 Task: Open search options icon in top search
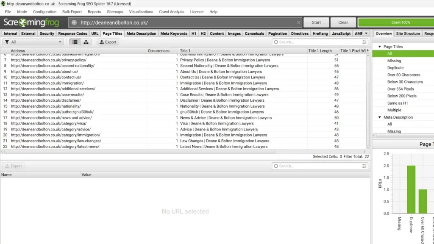click(364, 42)
